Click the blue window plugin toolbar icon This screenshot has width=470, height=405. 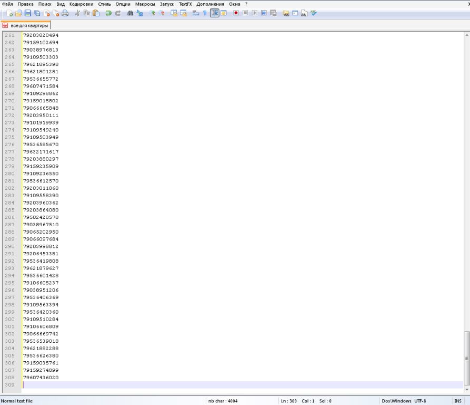pyautogui.click(x=295, y=13)
